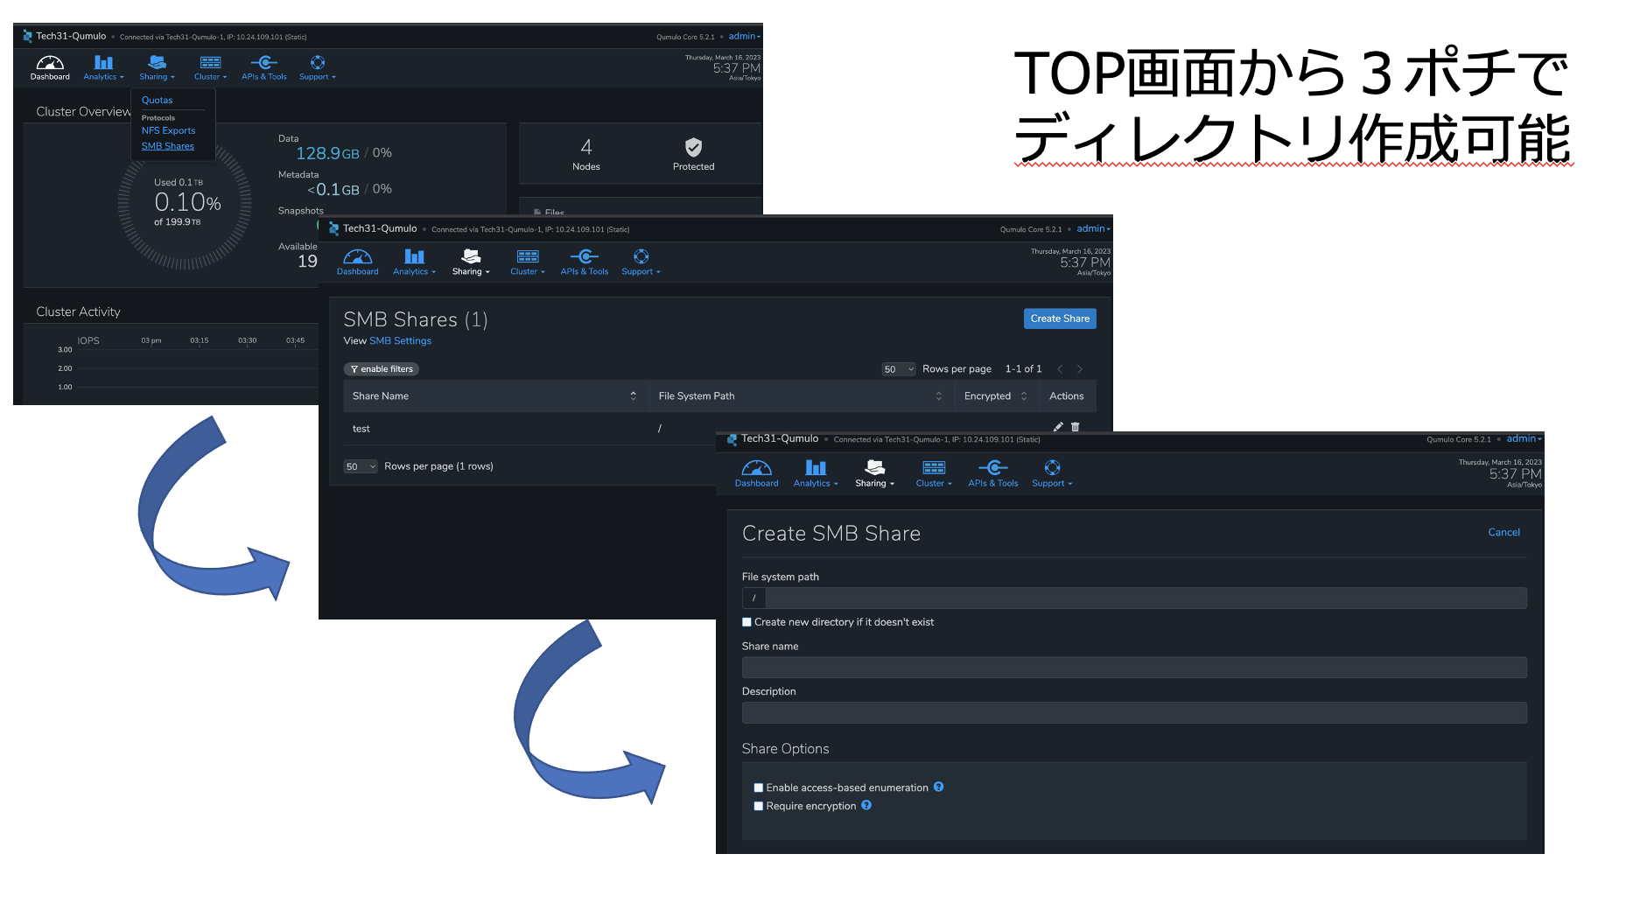
Task: Check 'Create new directory if it doesn't exist'
Action: pyautogui.click(x=747, y=622)
